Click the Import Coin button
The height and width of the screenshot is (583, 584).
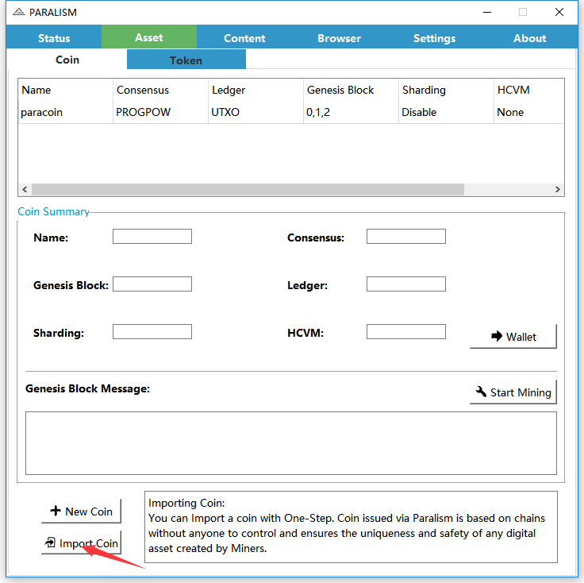click(x=81, y=543)
